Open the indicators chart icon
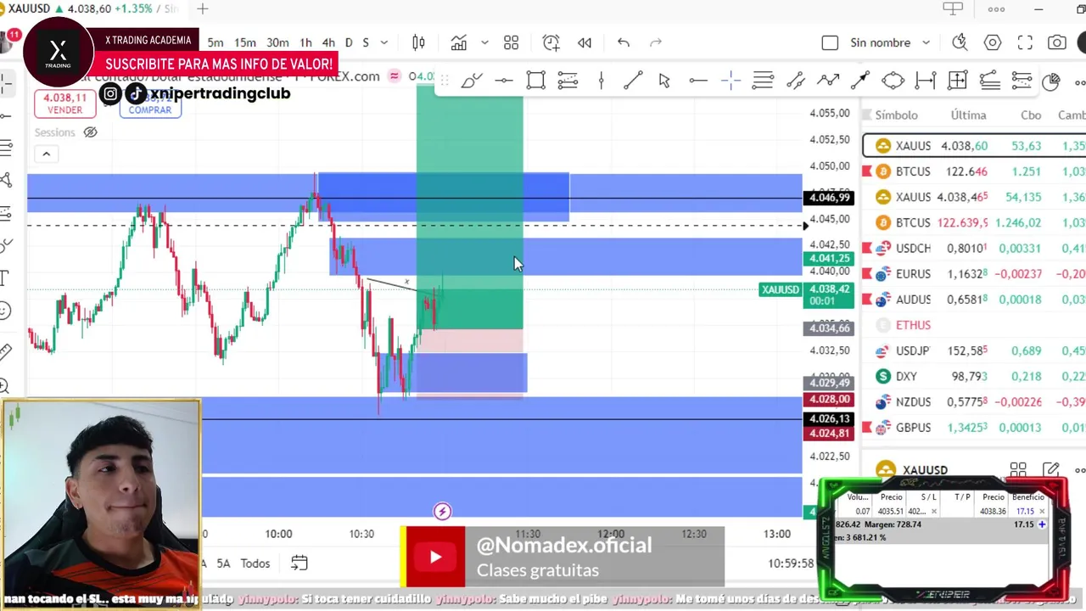This screenshot has height=611, width=1086. [x=459, y=42]
